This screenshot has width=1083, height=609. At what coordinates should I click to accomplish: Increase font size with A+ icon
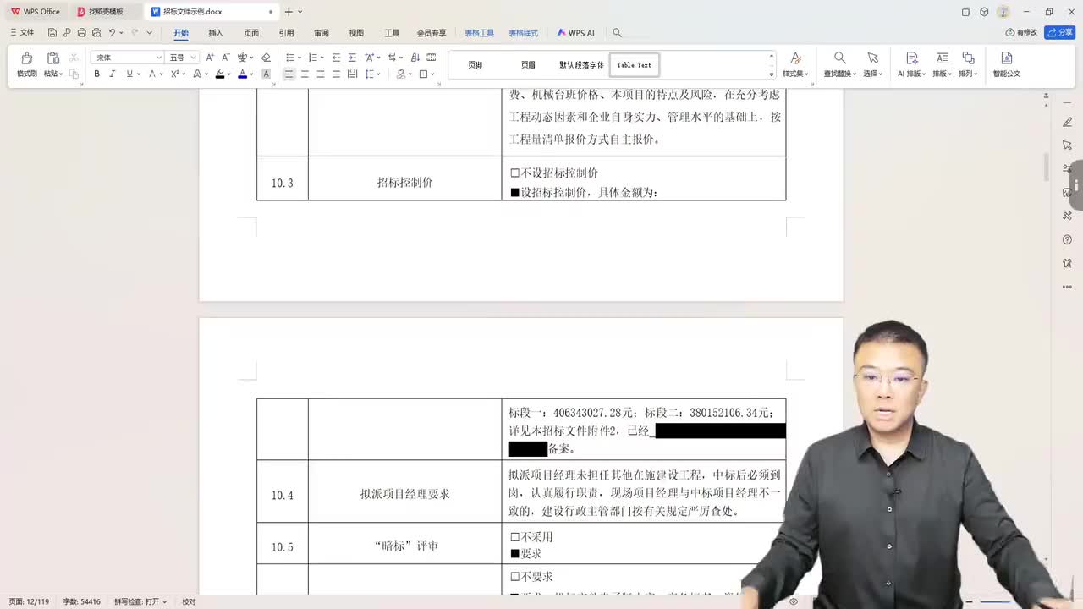(210, 58)
